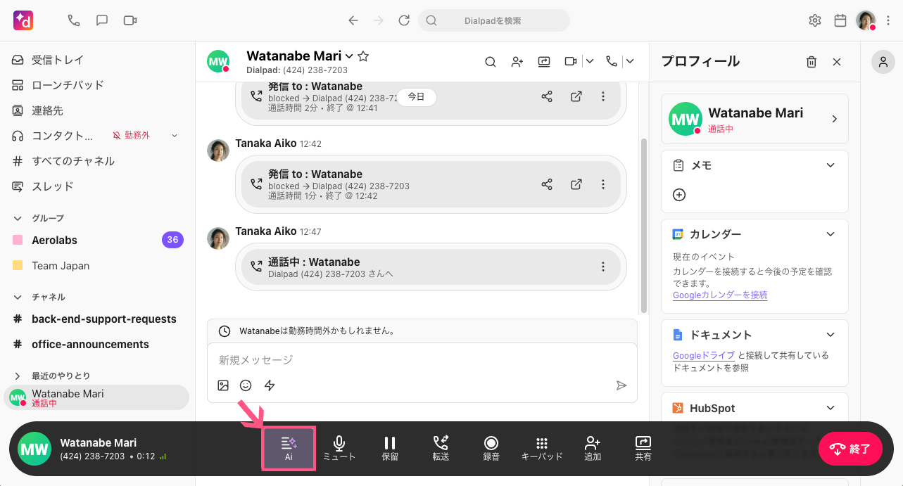The width and height of the screenshot is (903, 486).
Task: Click the Googleドライブ link
Action: 704,355
